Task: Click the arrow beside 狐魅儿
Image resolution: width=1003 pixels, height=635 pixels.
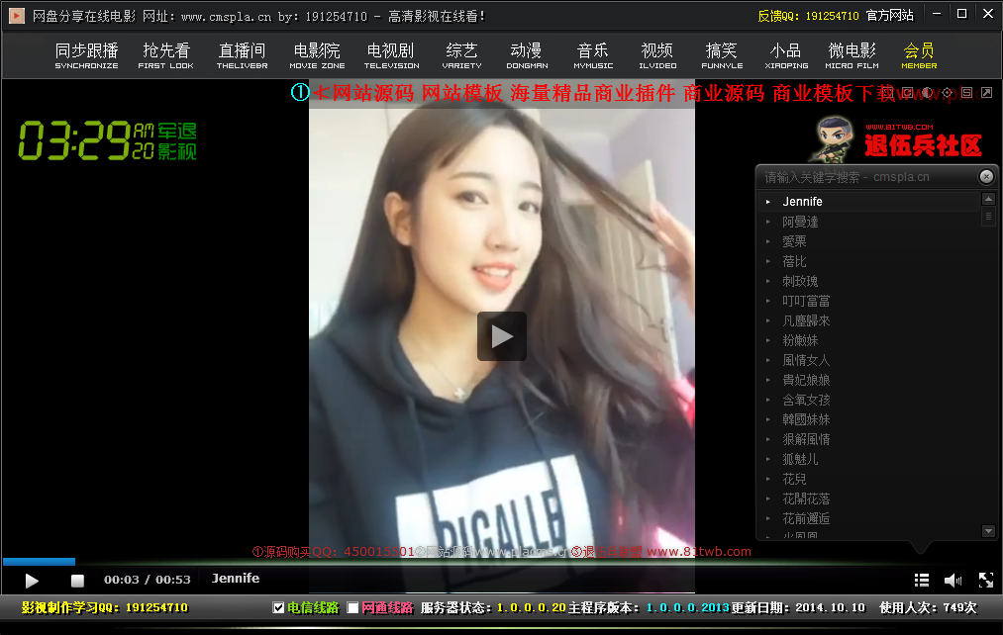Action: (x=768, y=459)
